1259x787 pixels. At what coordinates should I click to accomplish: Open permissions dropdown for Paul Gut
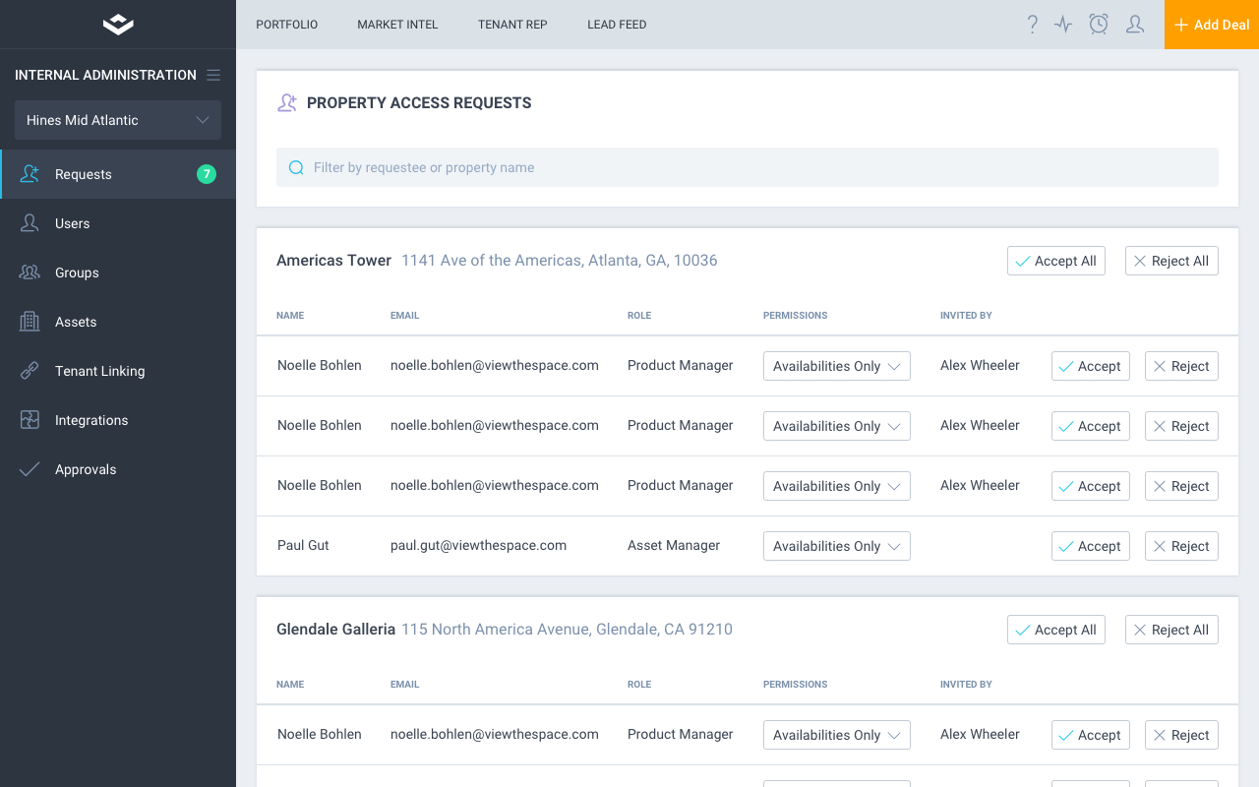pyautogui.click(x=836, y=546)
